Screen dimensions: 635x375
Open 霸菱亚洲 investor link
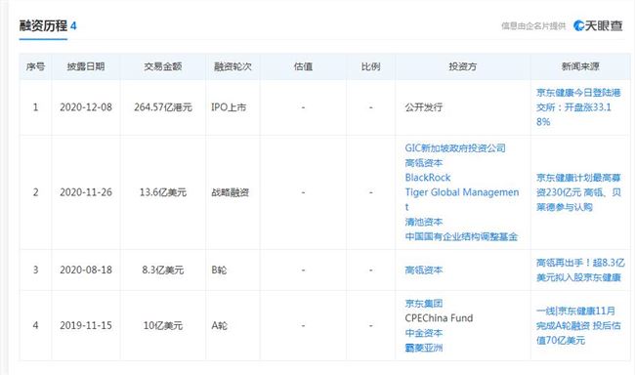click(424, 348)
